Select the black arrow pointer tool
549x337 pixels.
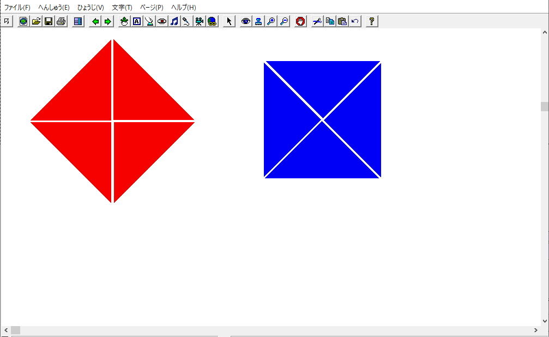pos(229,21)
